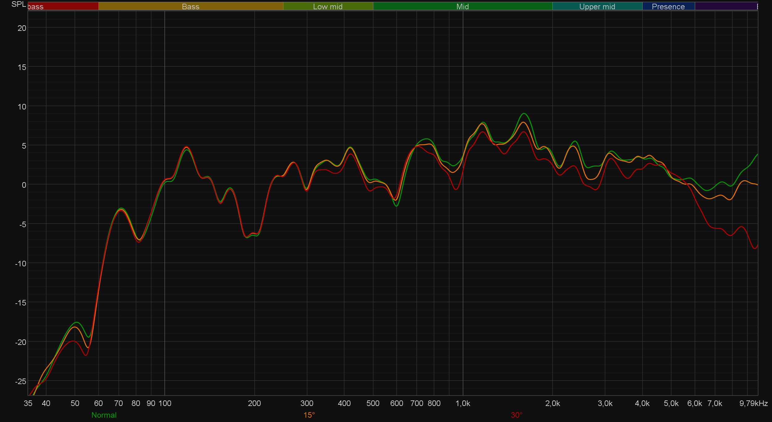Select the Upper mid band header

pos(597,6)
